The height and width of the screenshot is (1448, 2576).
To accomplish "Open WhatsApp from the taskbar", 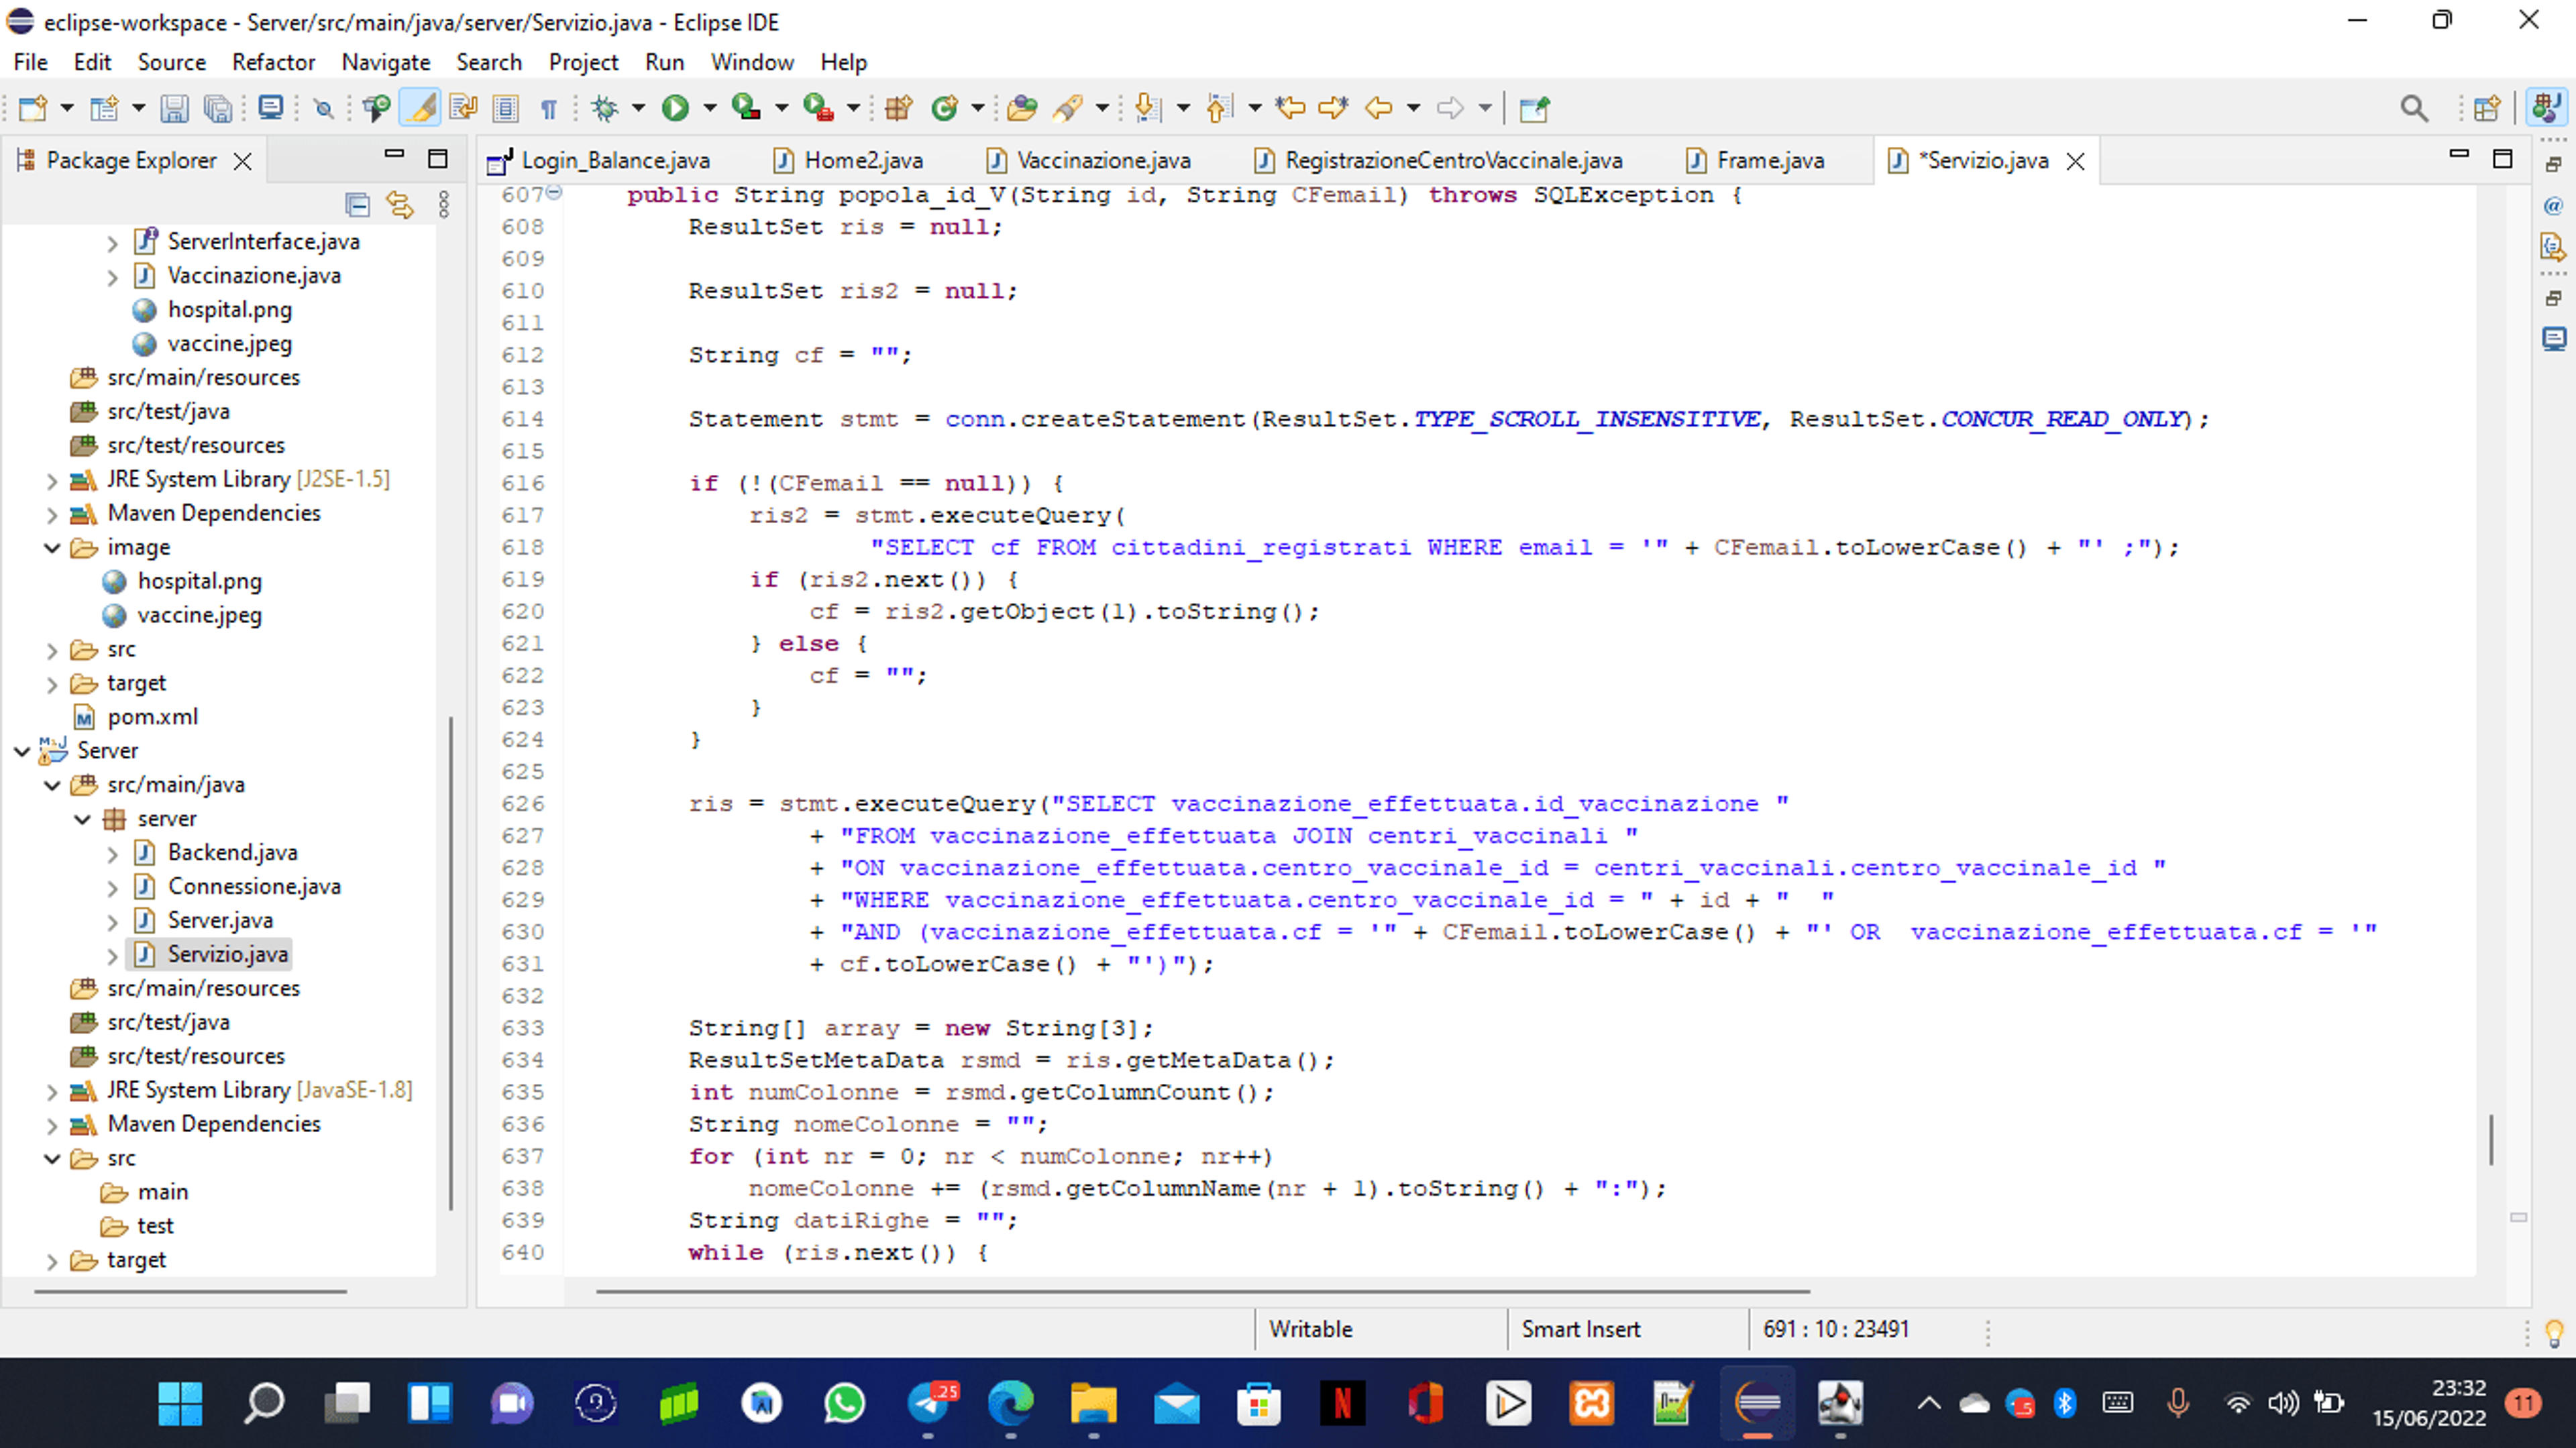I will pyautogui.click(x=844, y=1404).
